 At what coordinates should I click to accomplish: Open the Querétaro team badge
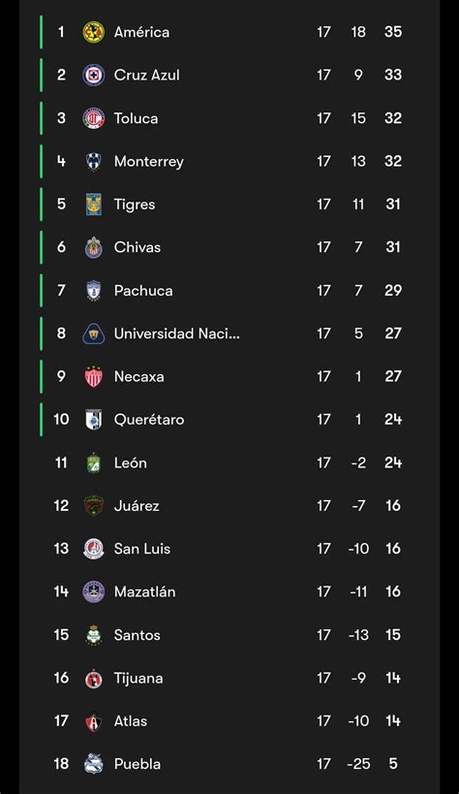[x=94, y=419]
